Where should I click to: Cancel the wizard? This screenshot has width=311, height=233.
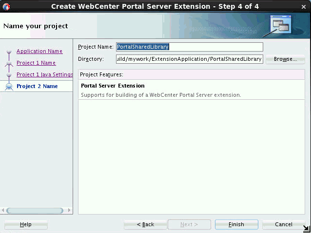(284, 225)
